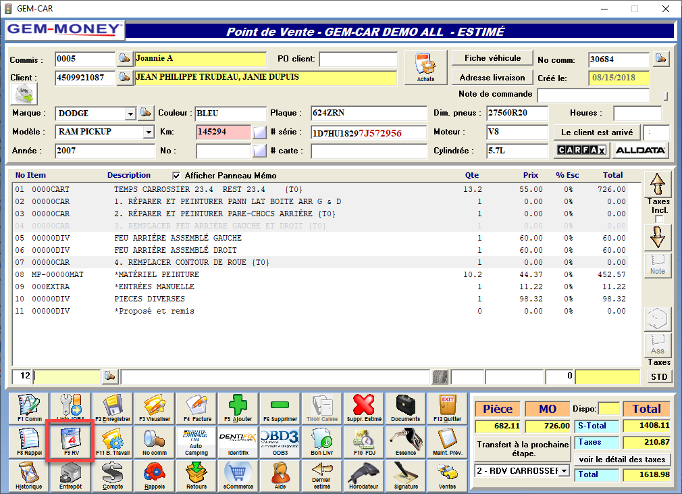Open the CARFAX report
The width and height of the screenshot is (682, 494).
(581, 150)
